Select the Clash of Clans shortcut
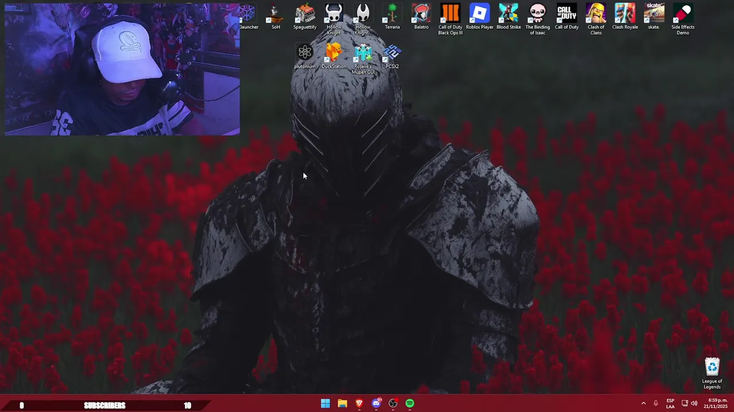This screenshot has height=412, width=734. [596, 19]
